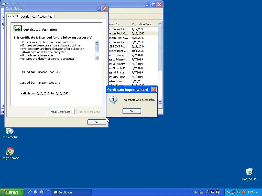
Task: Select the Class 3TS Prima... row
Action: 133,77
